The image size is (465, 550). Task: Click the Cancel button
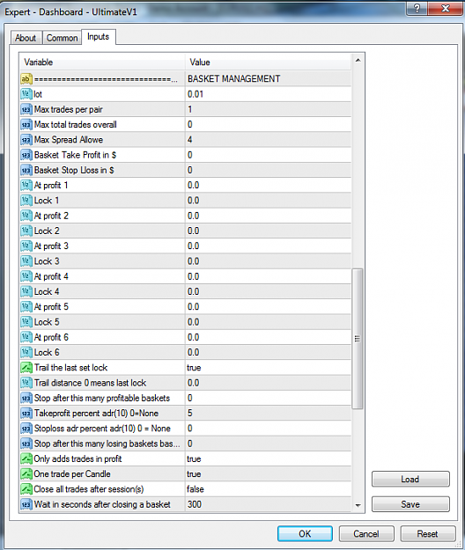(x=366, y=533)
